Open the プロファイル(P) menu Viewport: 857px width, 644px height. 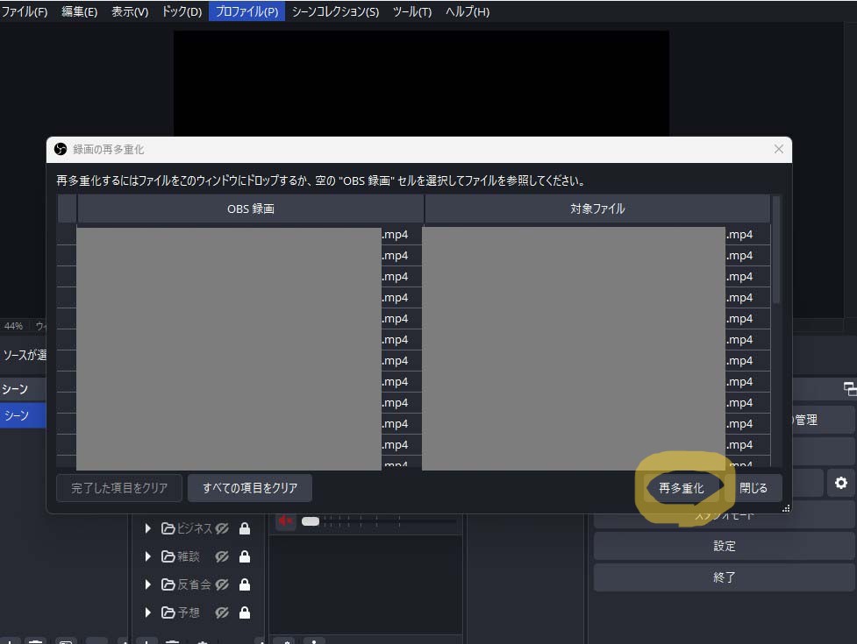(246, 11)
